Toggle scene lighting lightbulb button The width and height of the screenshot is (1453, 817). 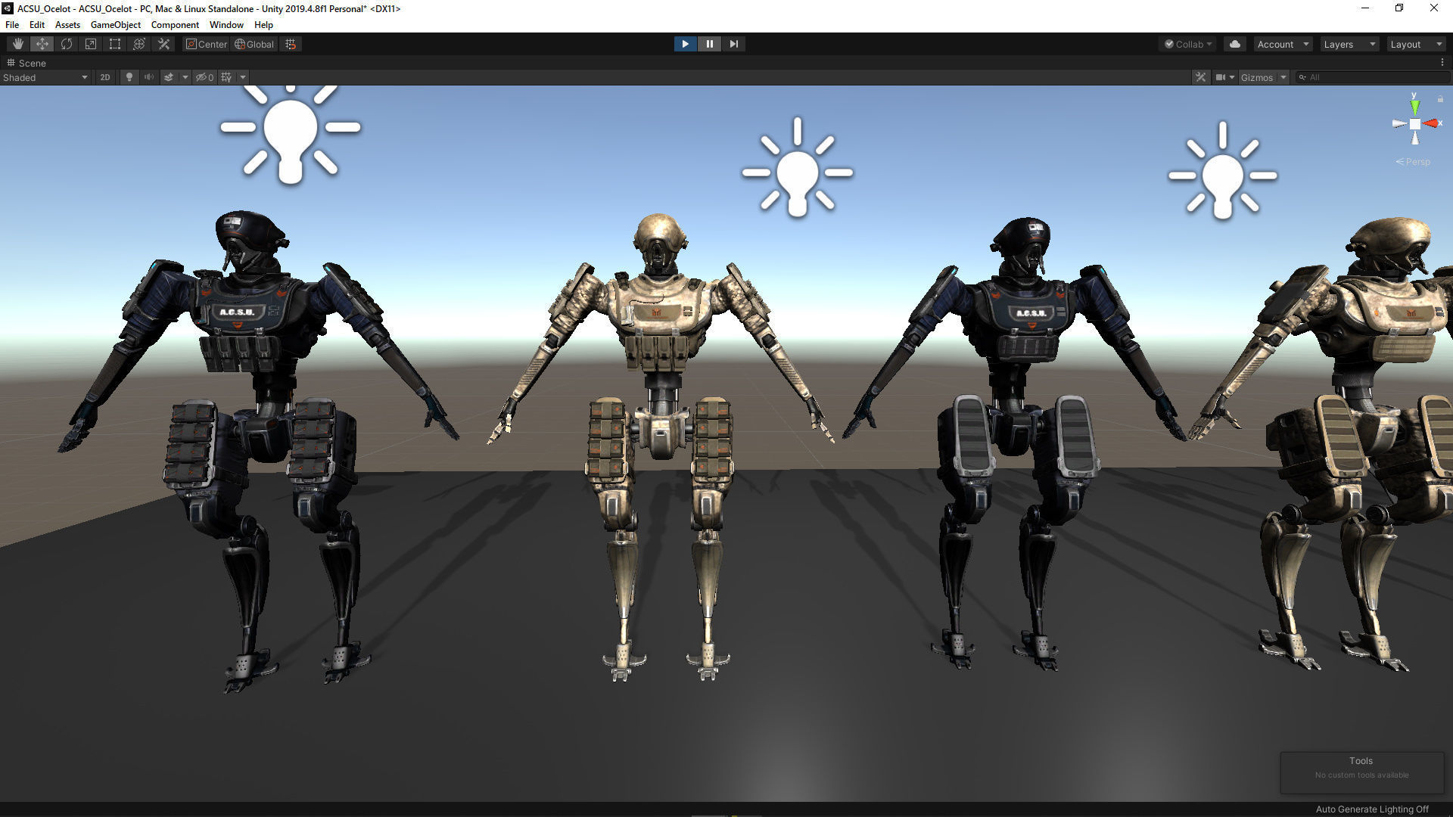click(x=129, y=77)
